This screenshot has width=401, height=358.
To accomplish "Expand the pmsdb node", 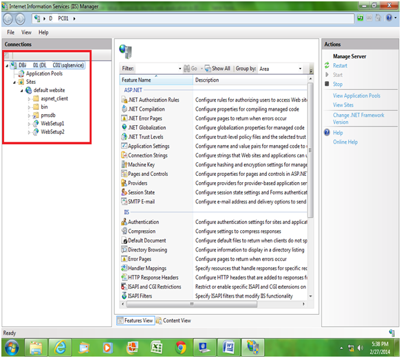I will pyautogui.click(x=29, y=115).
